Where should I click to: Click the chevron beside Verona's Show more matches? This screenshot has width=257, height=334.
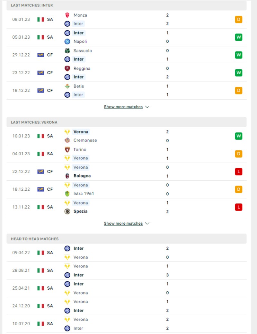pos(147,223)
